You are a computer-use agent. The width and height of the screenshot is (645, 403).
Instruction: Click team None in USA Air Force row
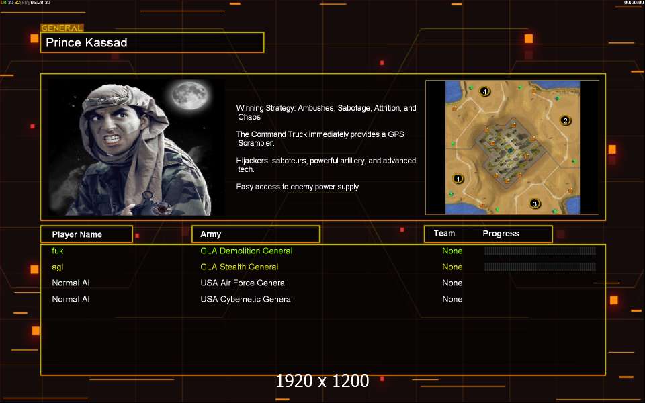pos(452,283)
